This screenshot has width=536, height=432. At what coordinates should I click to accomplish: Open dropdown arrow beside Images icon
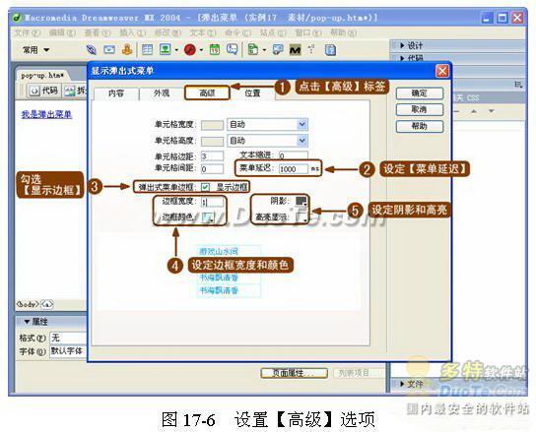tap(176, 50)
